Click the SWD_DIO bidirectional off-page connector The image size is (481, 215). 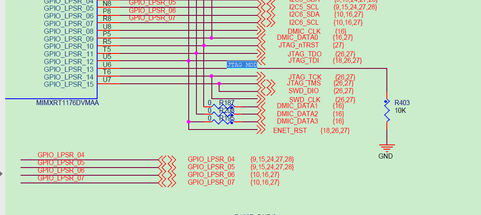click(x=266, y=91)
